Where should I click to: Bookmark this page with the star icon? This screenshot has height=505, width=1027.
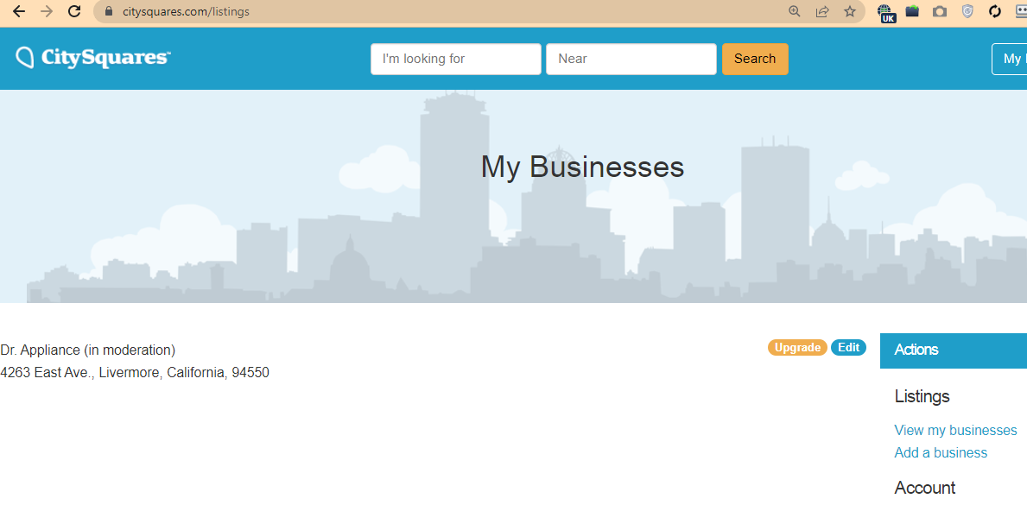tap(850, 11)
